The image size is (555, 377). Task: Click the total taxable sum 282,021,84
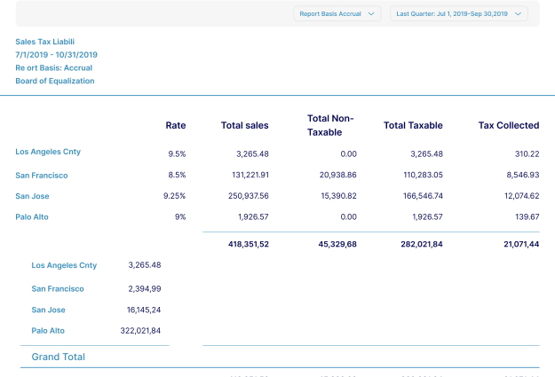(x=420, y=243)
